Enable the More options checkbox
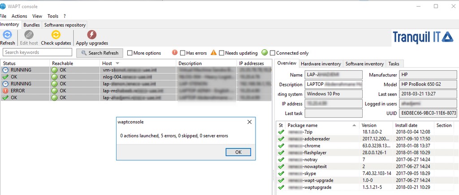Screen dimensions: 459x195 [x=130, y=53]
